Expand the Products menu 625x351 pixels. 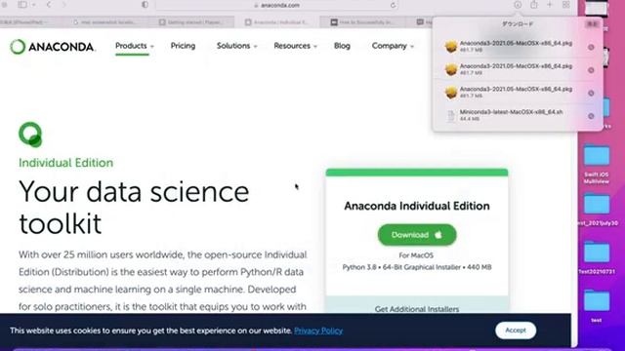click(135, 46)
